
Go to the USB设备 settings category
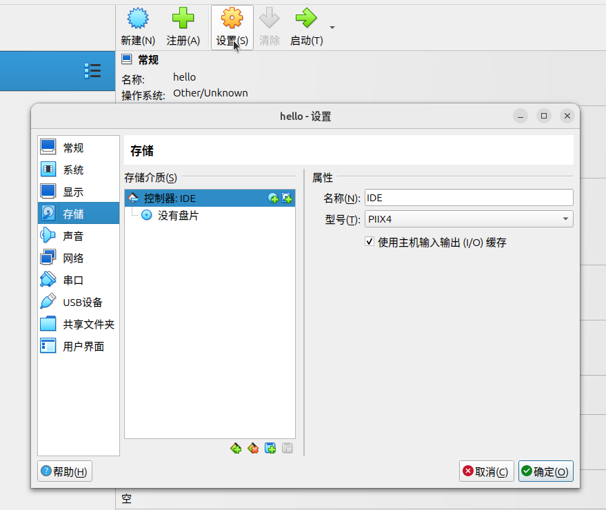click(x=82, y=303)
